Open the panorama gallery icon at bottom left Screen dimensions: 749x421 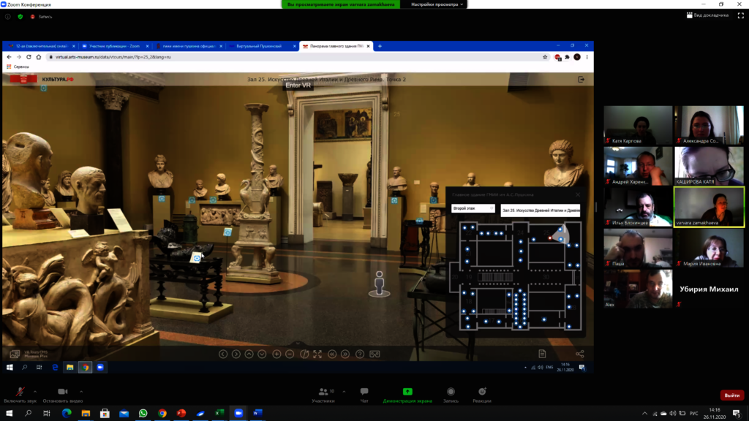[x=15, y=354]
